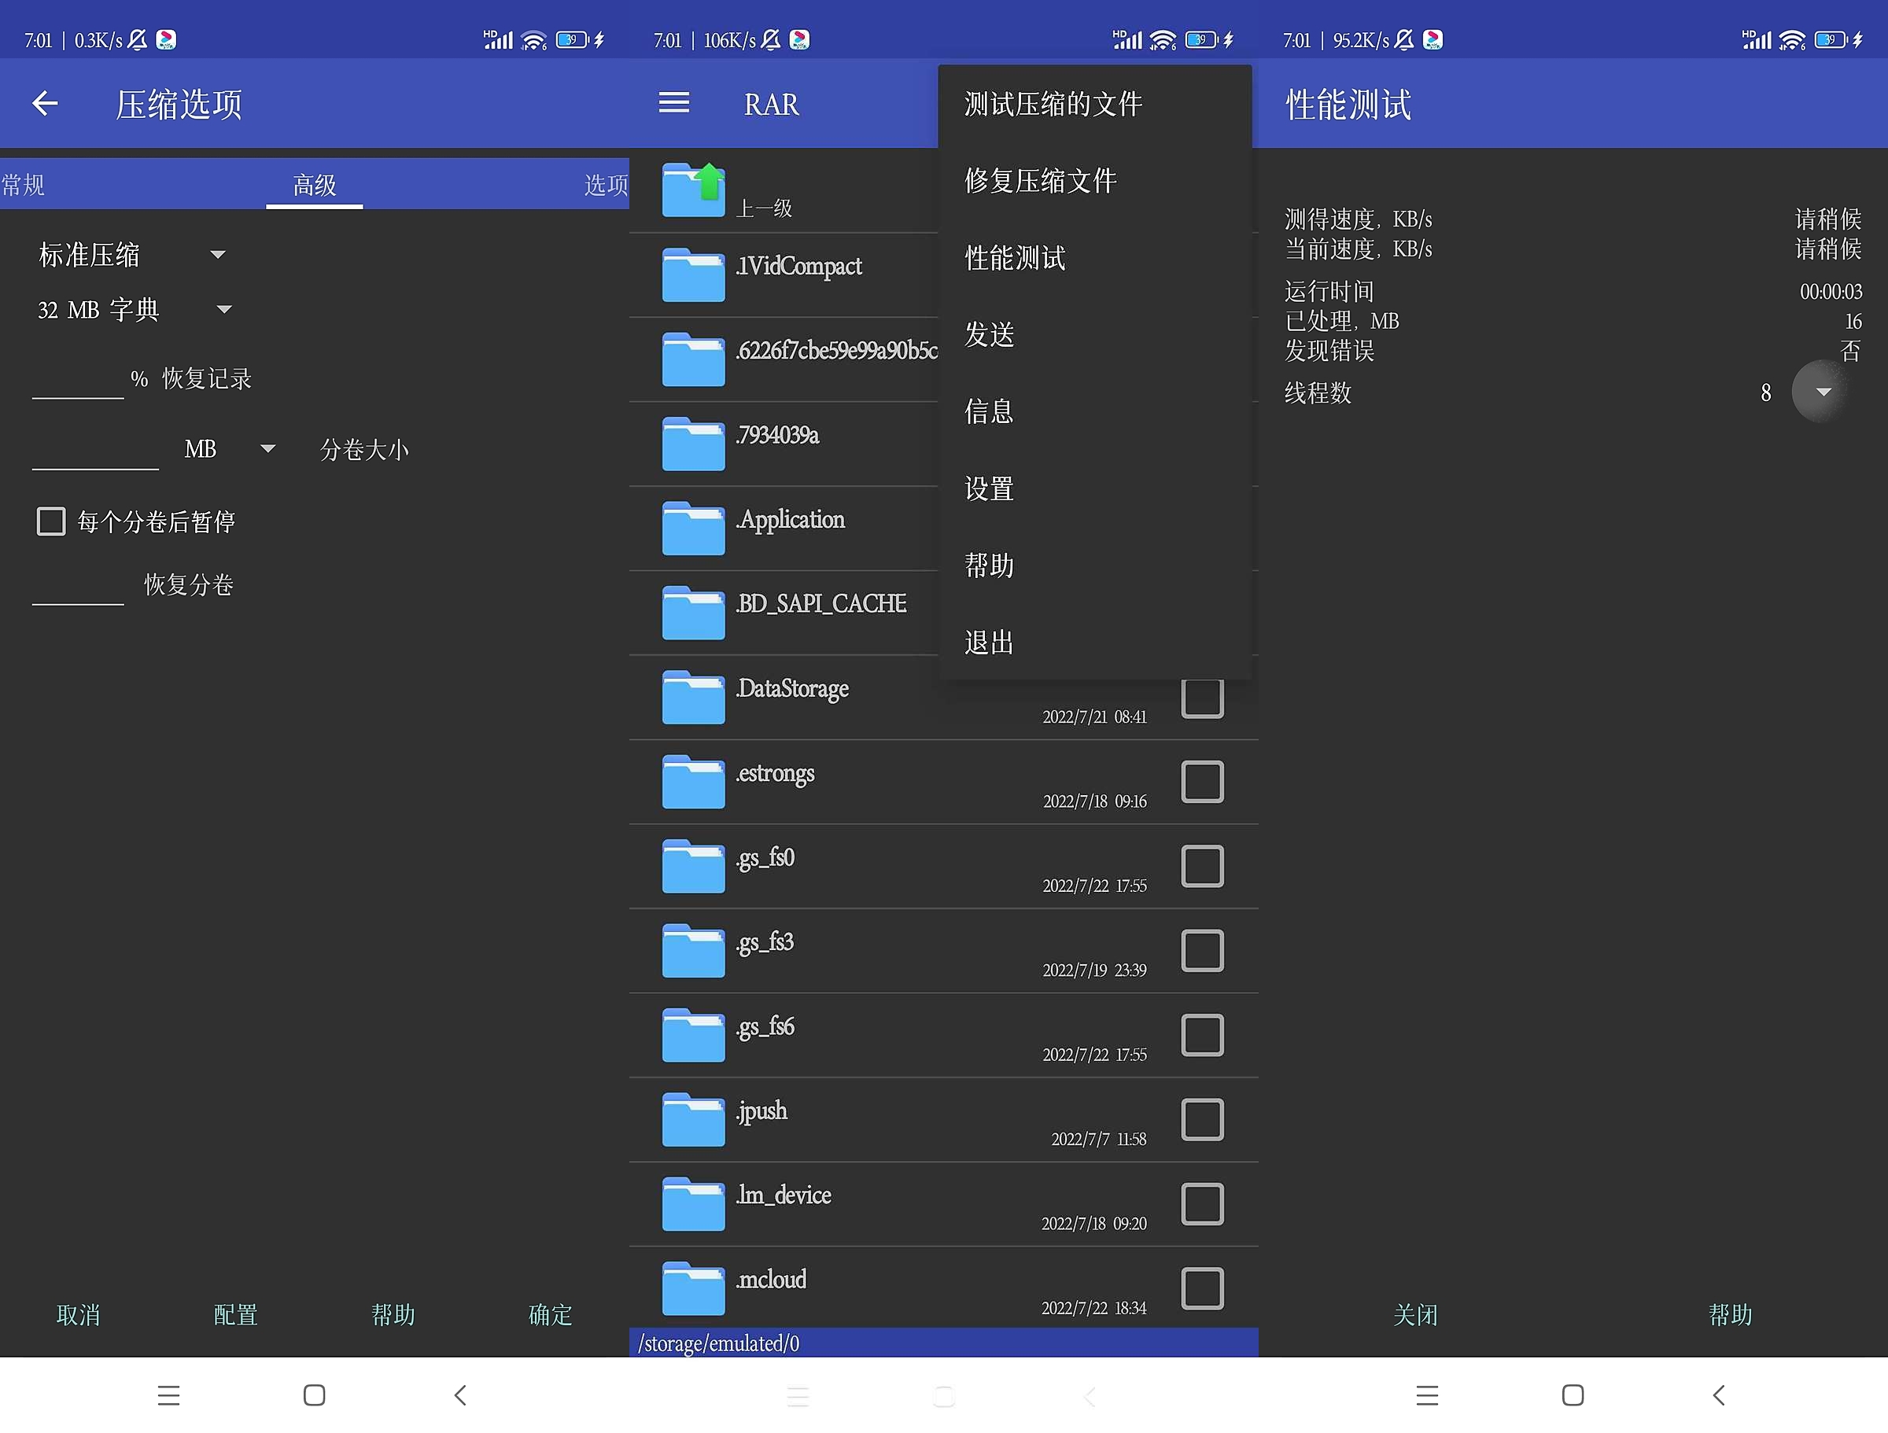The image size is (1888, 1433).
Task: Expand the 标准压缩 compression method dropdown
Action: [218, 254]
